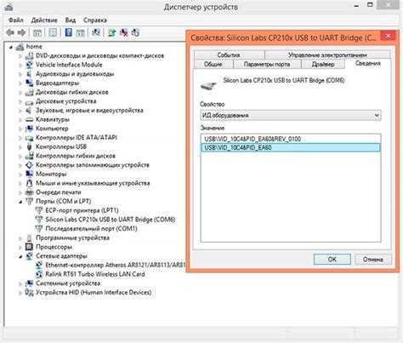Switch to the Параметры порта tab
The height and width of the screenshot is (343, 403).
click(x=267, y=64)
